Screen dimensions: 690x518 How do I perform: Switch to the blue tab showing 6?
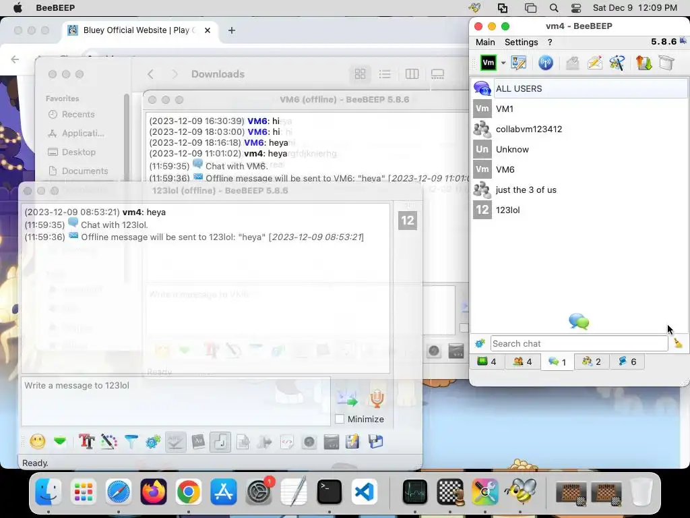(627, 362)
